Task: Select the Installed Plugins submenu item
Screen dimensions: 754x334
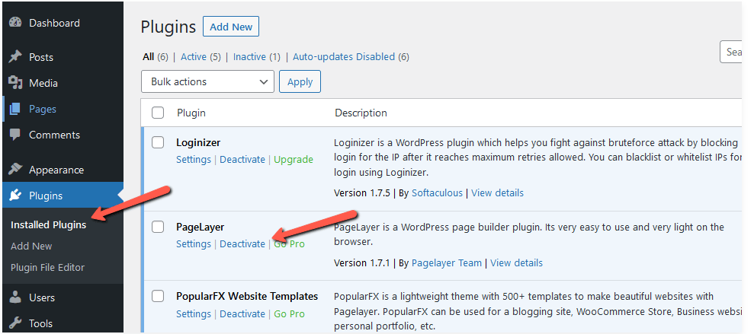Action: (49, 224)
